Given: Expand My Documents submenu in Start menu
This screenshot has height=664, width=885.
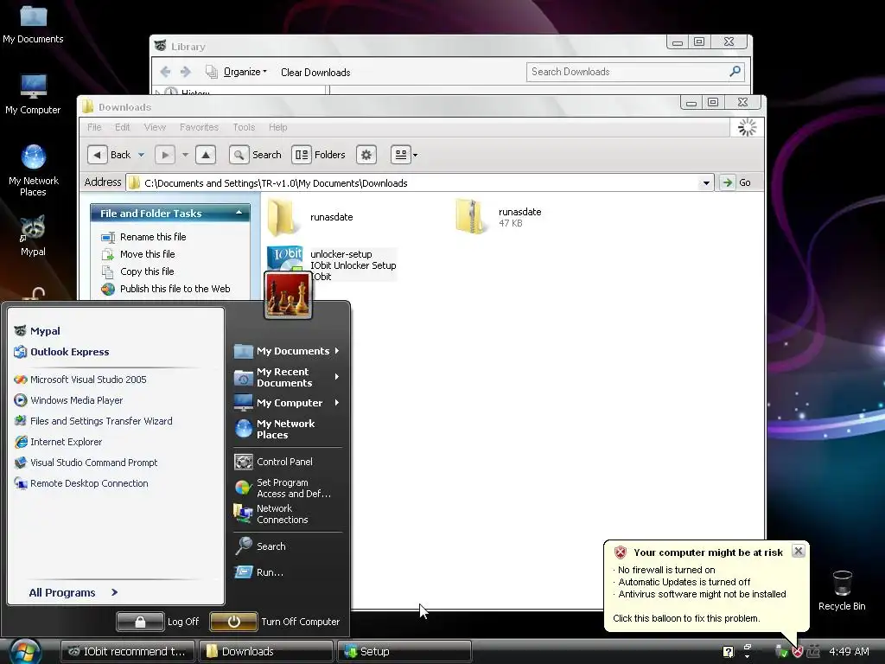Looking at the screenshot, I should click(337, 351).
